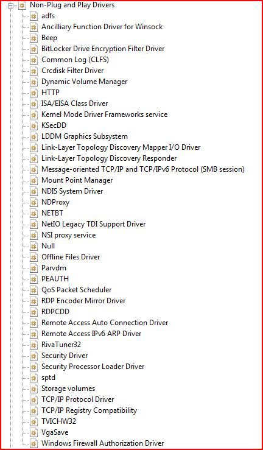Click the icon next to KSecDD
Image resolution: width=263 pixels, height=450 pixels.
click(34, 125)
